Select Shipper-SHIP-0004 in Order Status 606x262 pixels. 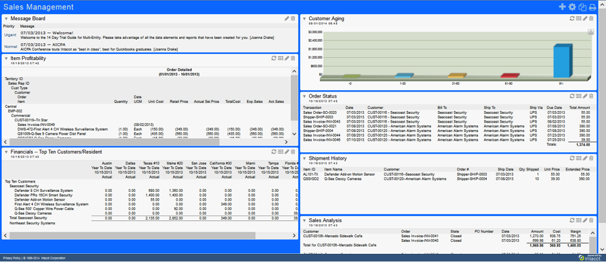coord(318,130)
